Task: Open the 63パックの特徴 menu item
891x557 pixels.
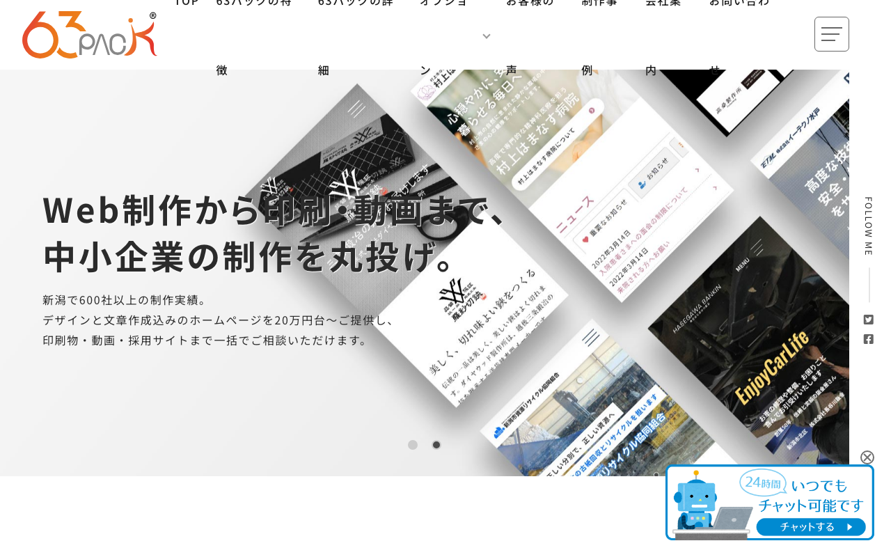Action: click(254, 35)
